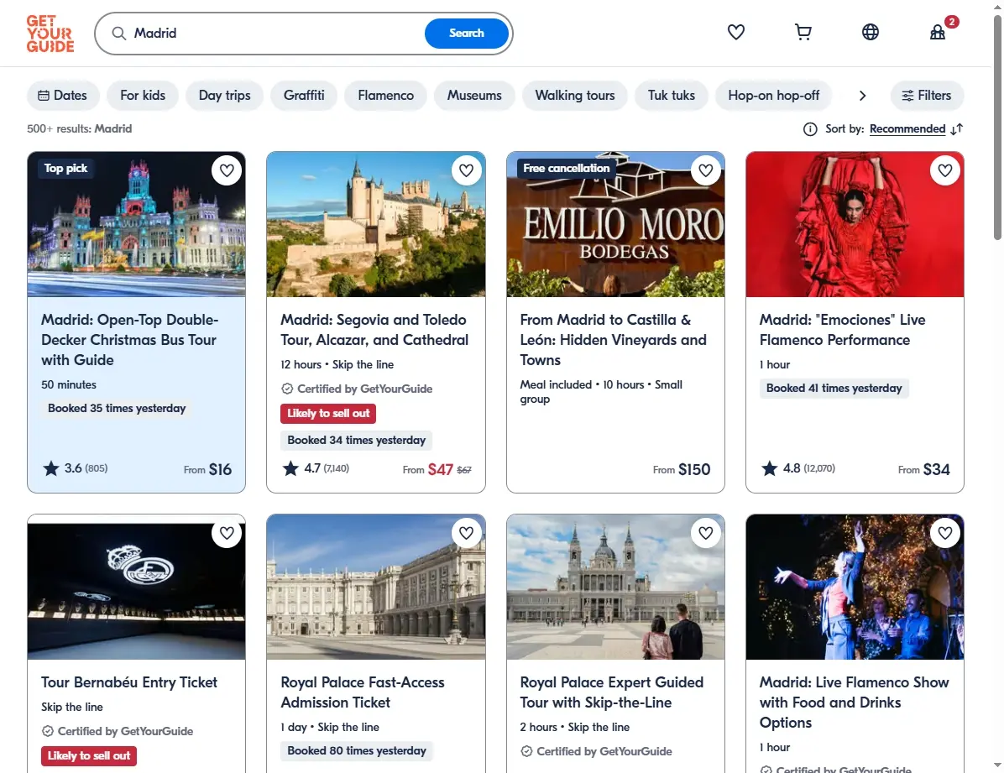Favorite the Segovia and Toledo Tour heart

466,170
